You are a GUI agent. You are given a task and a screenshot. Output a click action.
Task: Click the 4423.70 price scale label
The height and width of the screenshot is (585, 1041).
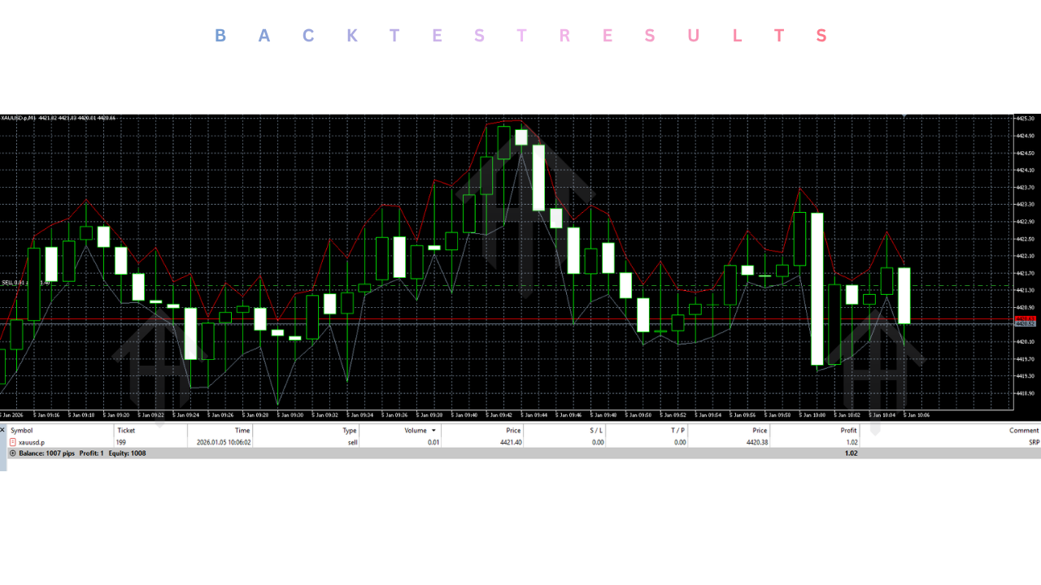click(x=1025, y=187)
